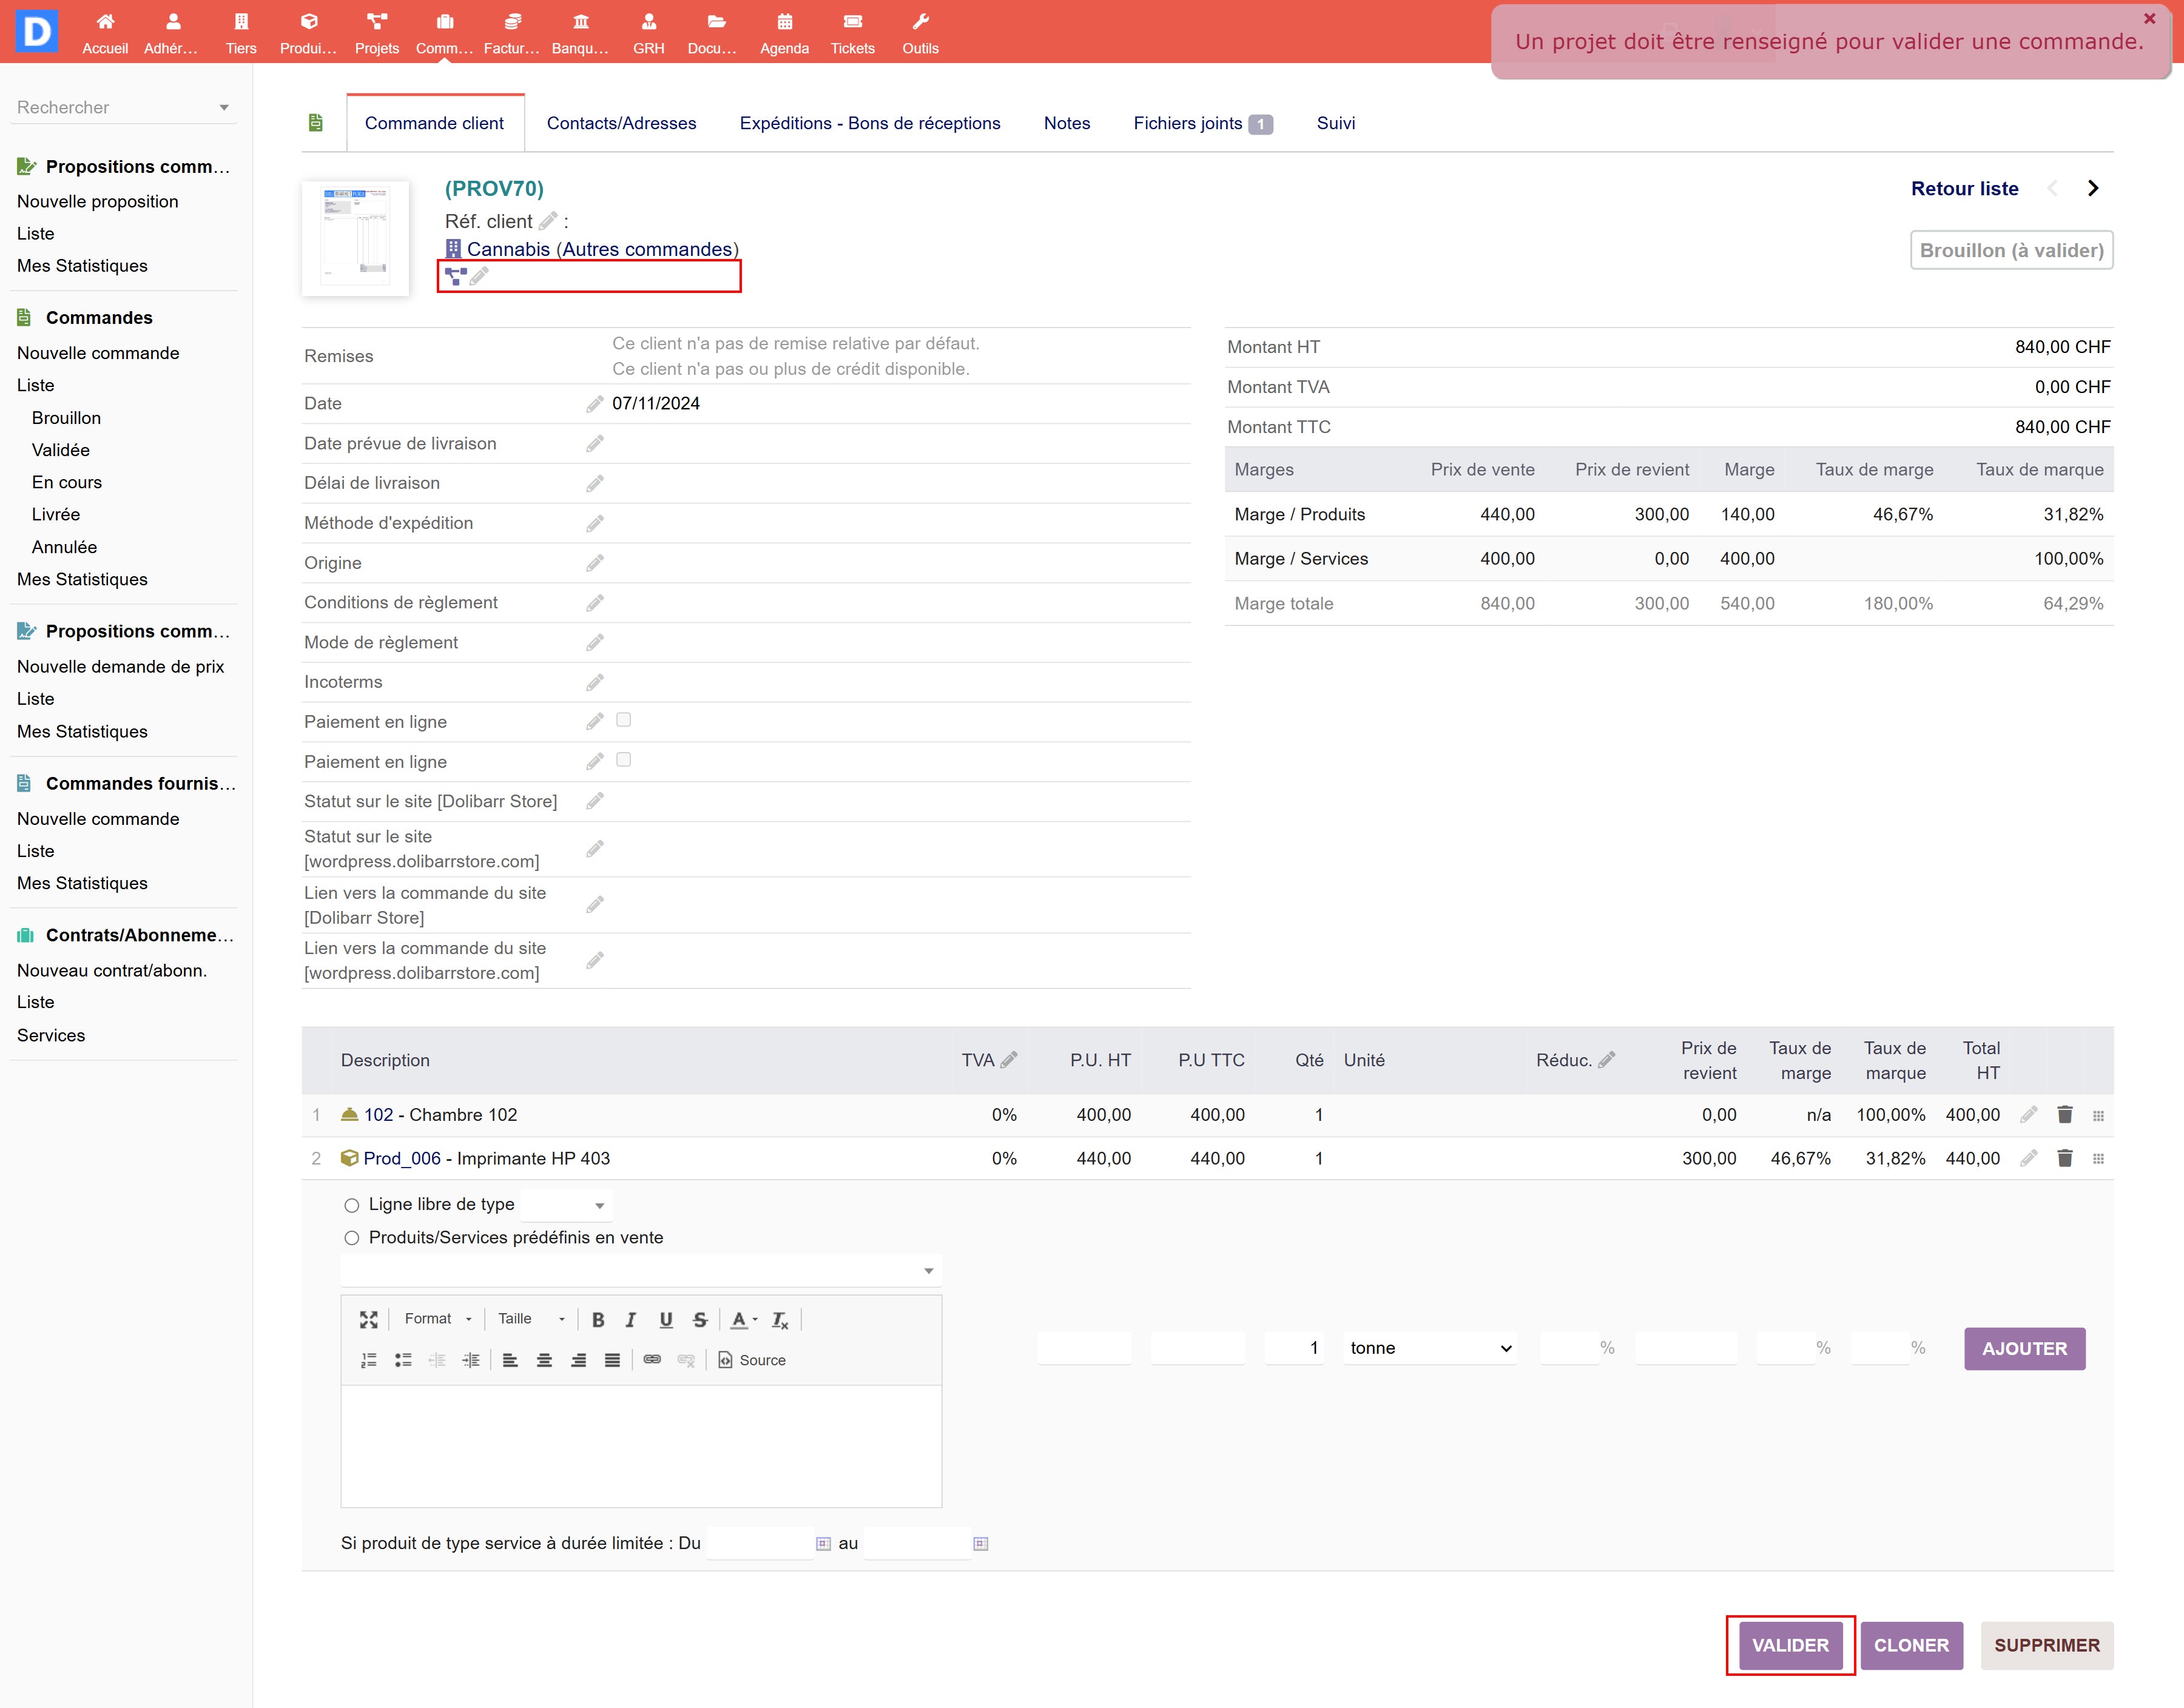Select the Ligne libre de type radio
Screen dimensions: 2184x1708
tap(352, 1205)
